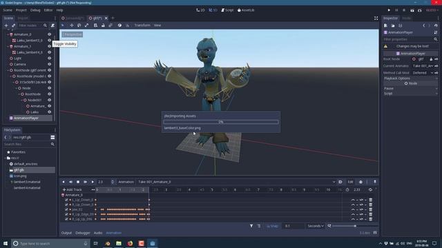Toggle R_Lip_Edge track enabled checkbox
Screen dimensions: 442x248
click(66, 214)
